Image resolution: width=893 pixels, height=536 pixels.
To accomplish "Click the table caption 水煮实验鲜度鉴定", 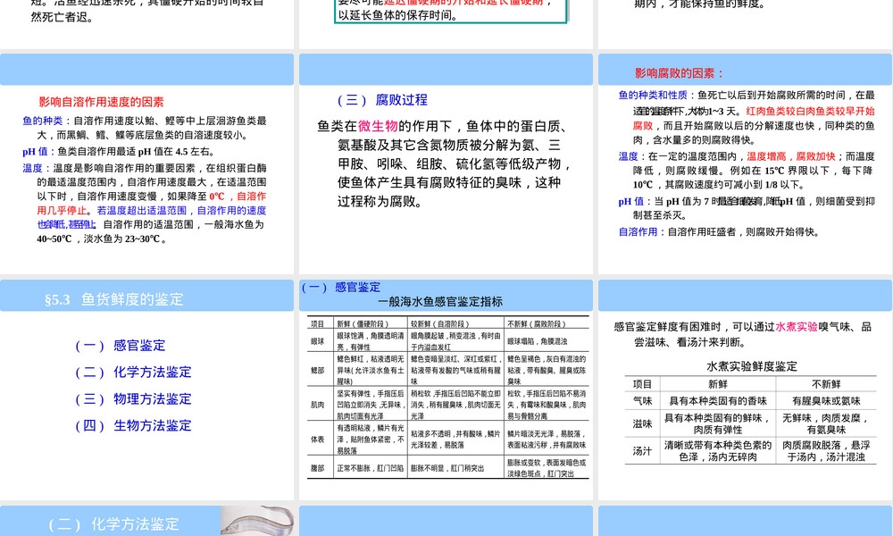I will click(752, 367).
